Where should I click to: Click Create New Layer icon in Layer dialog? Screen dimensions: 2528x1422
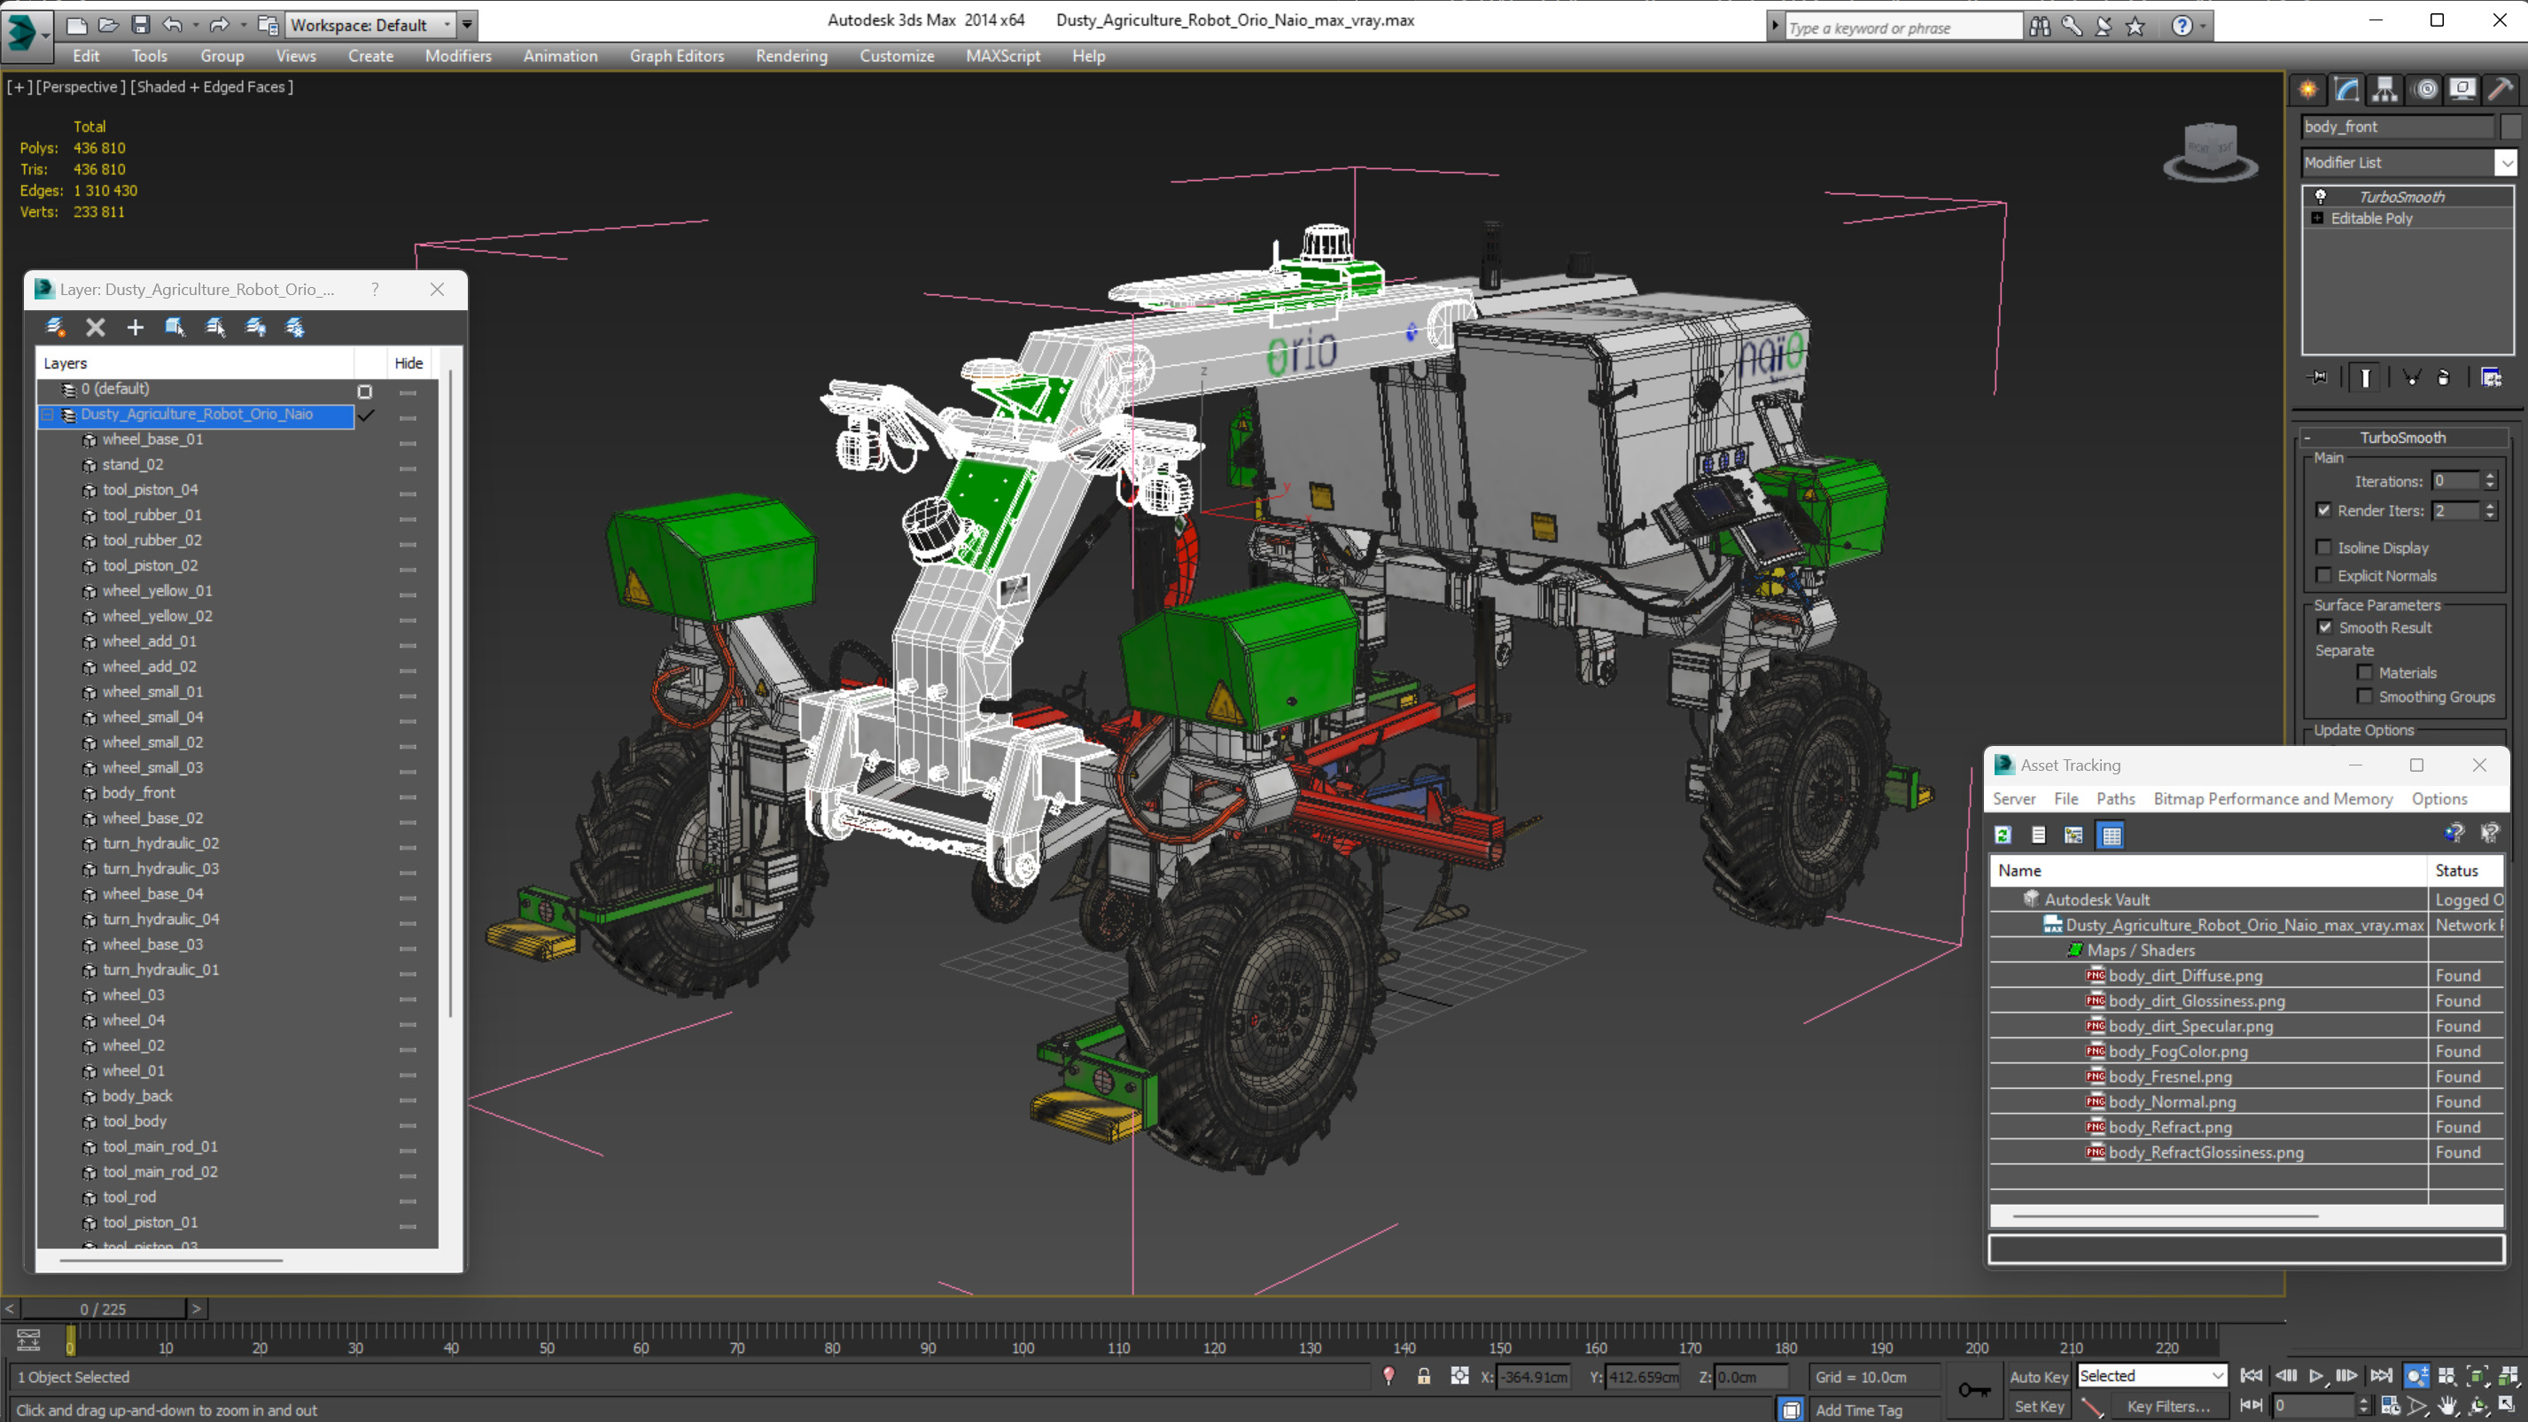pos(56,327)
